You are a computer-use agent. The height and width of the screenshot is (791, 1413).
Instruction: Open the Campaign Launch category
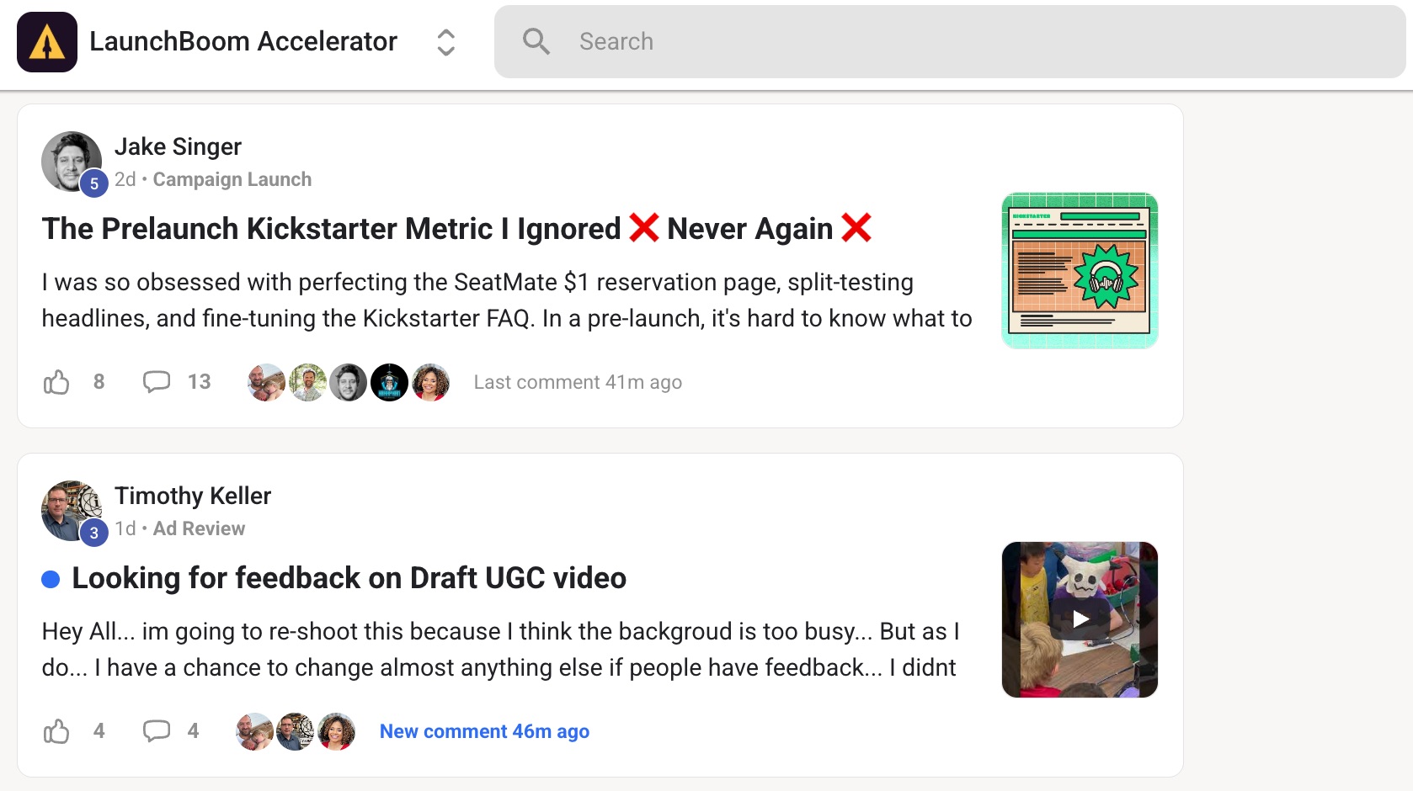pyautogui.click(x=232, y=179)
